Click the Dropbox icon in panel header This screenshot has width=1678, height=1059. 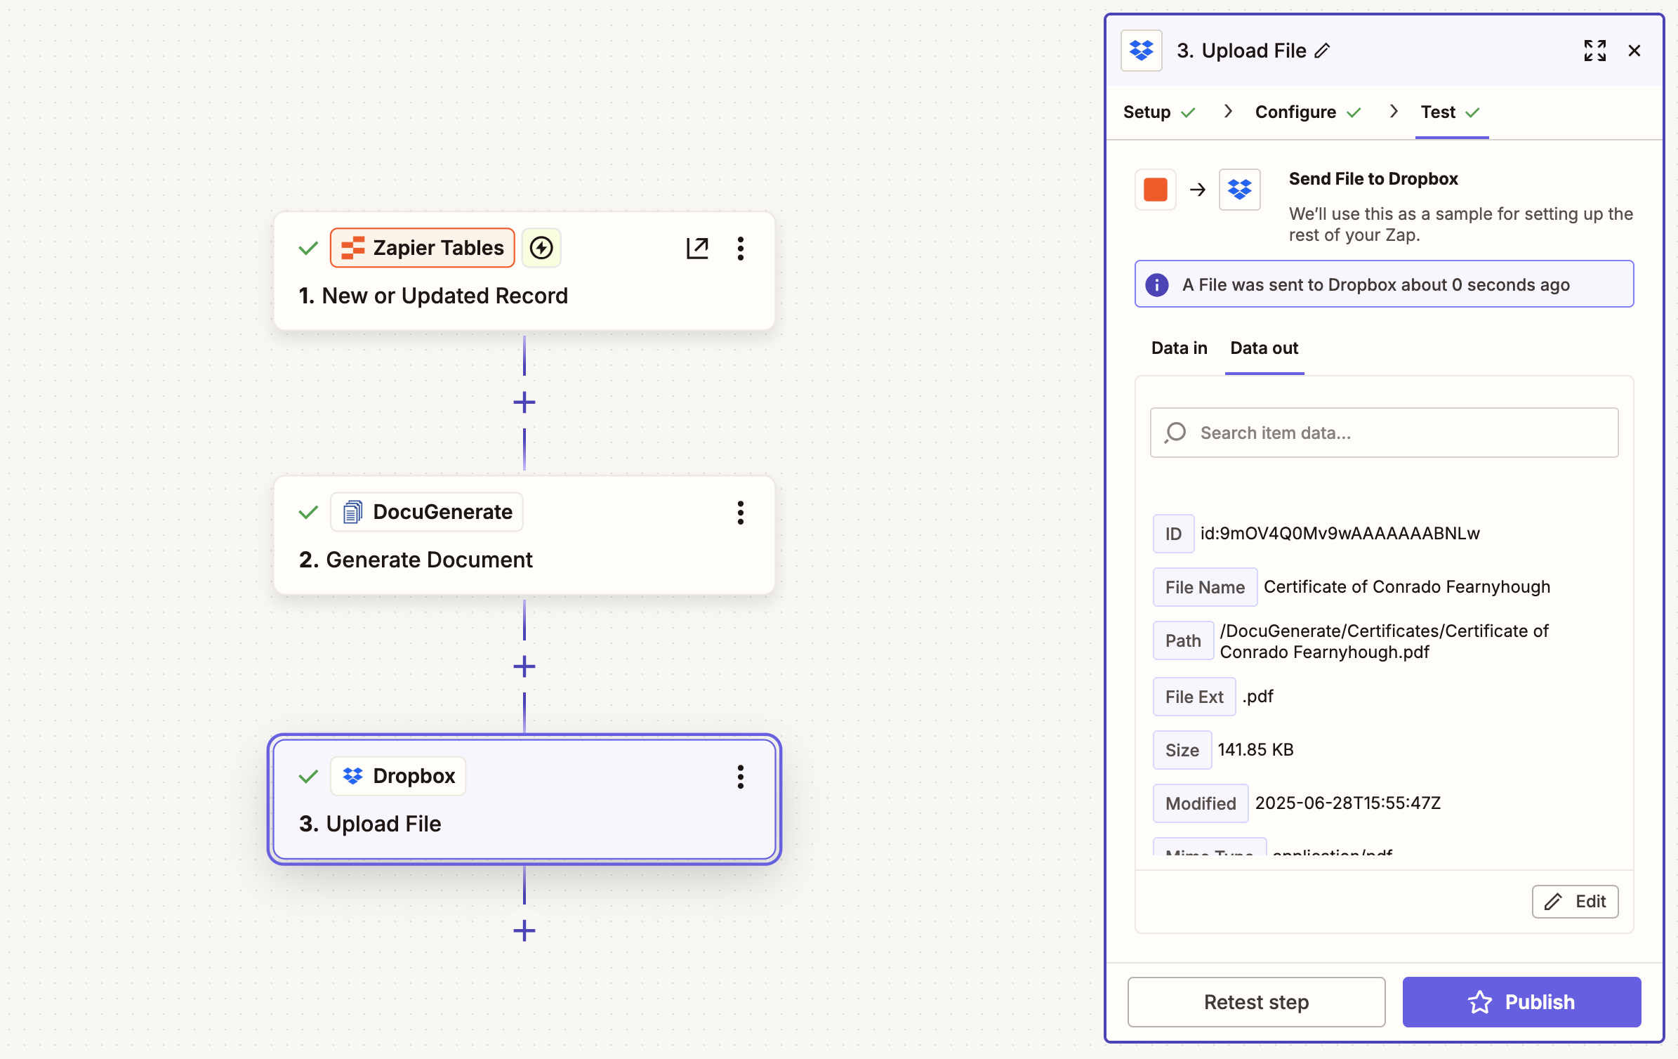(1142, 51)
